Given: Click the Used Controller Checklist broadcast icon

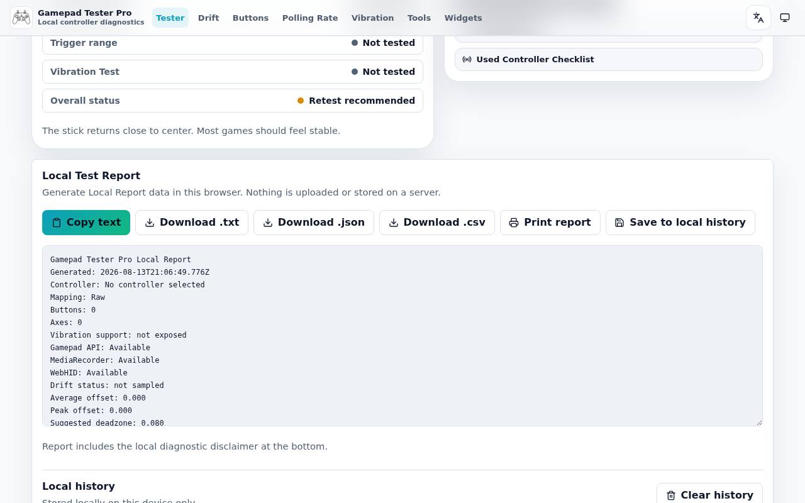Looking at the screenshot, I should click(467, 60).
